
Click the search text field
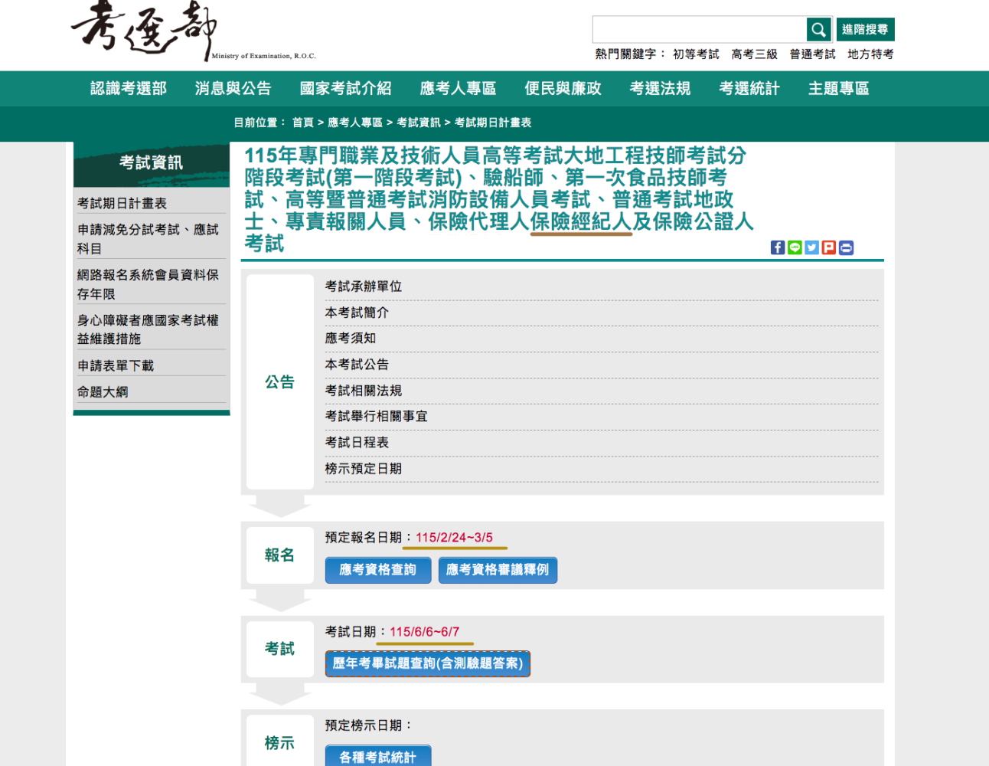tap(700, 30)
